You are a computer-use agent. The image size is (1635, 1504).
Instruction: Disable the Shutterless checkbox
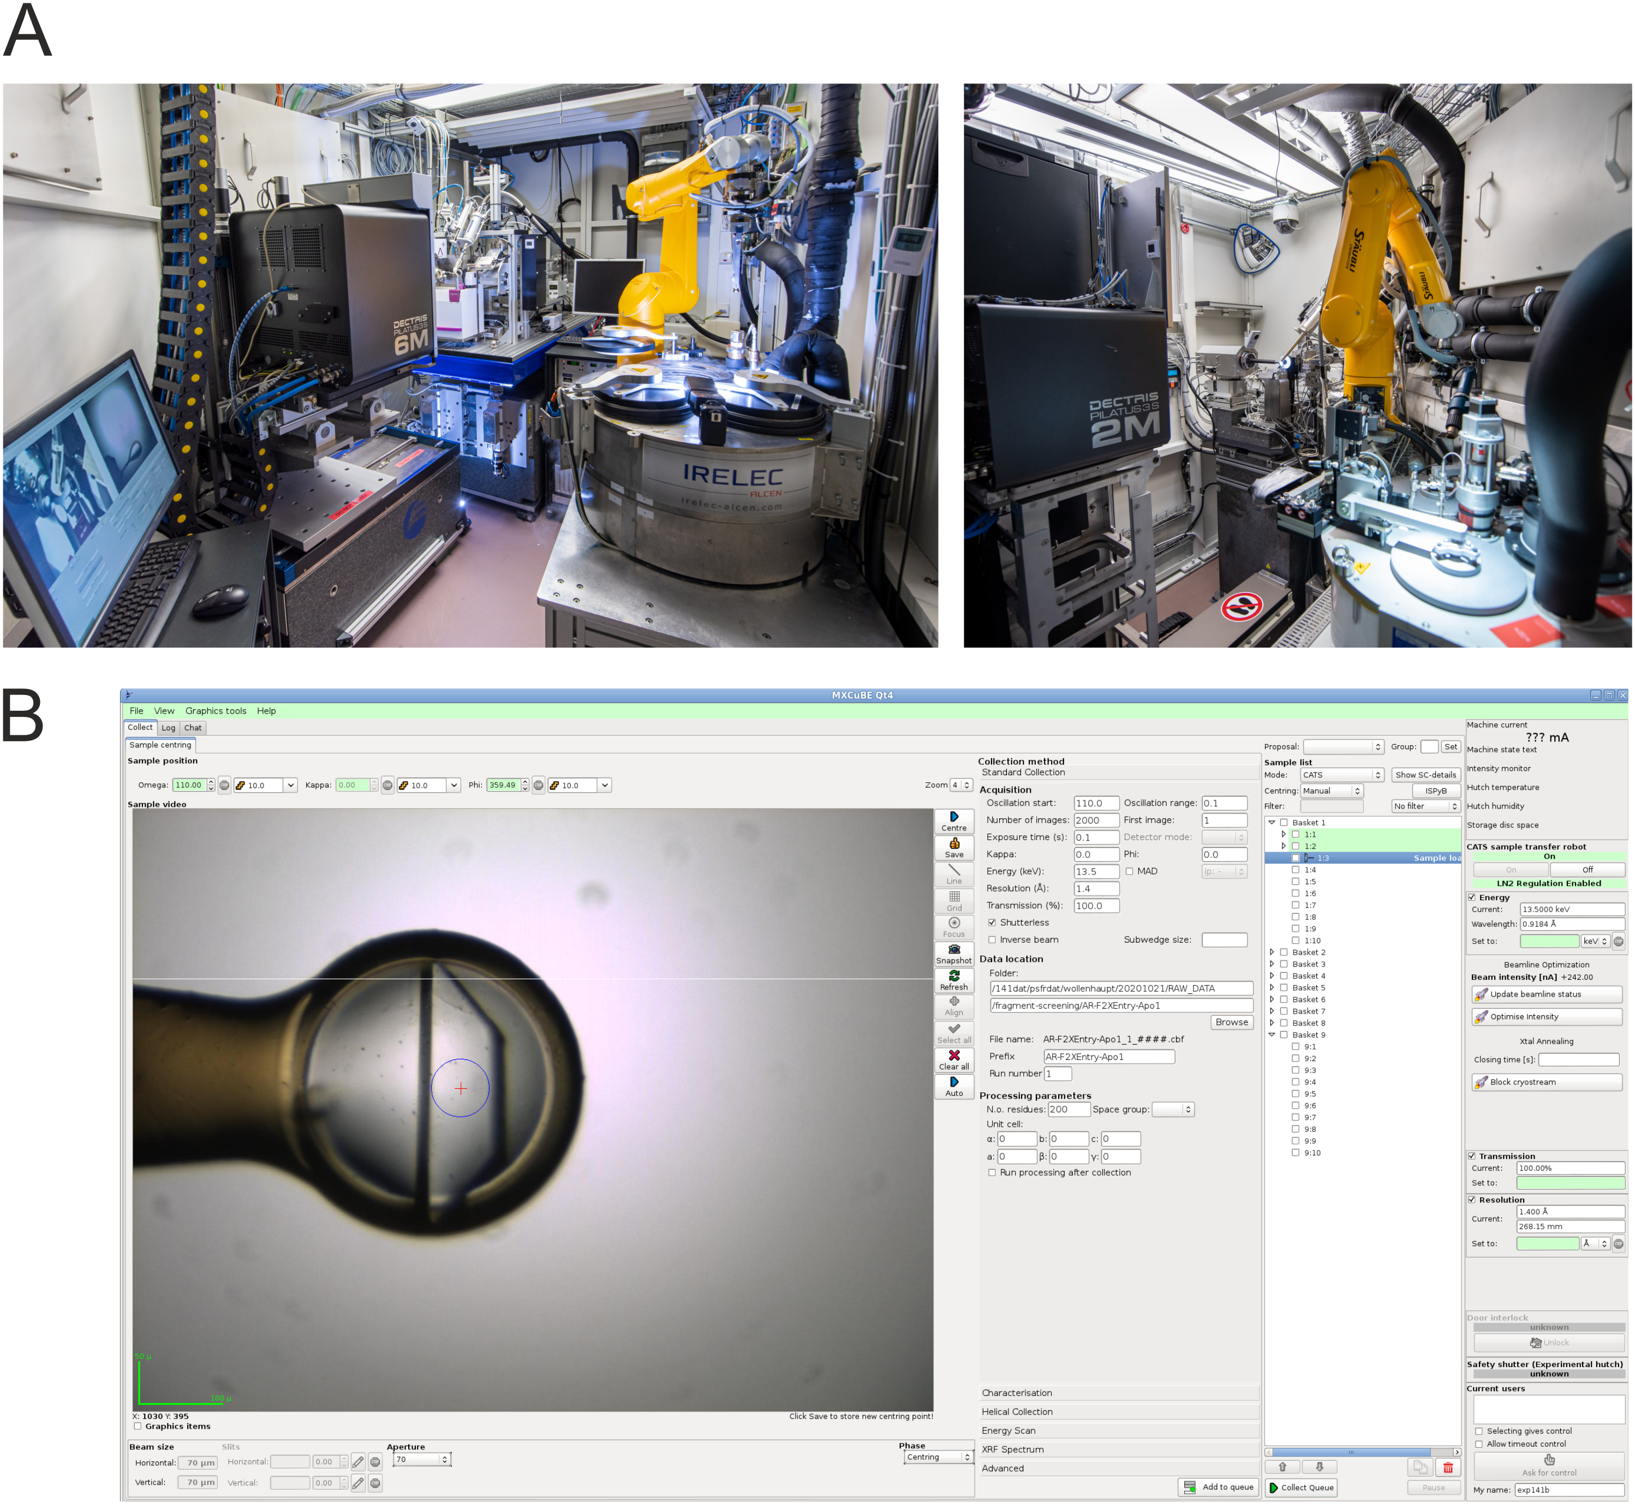point(992,923)
